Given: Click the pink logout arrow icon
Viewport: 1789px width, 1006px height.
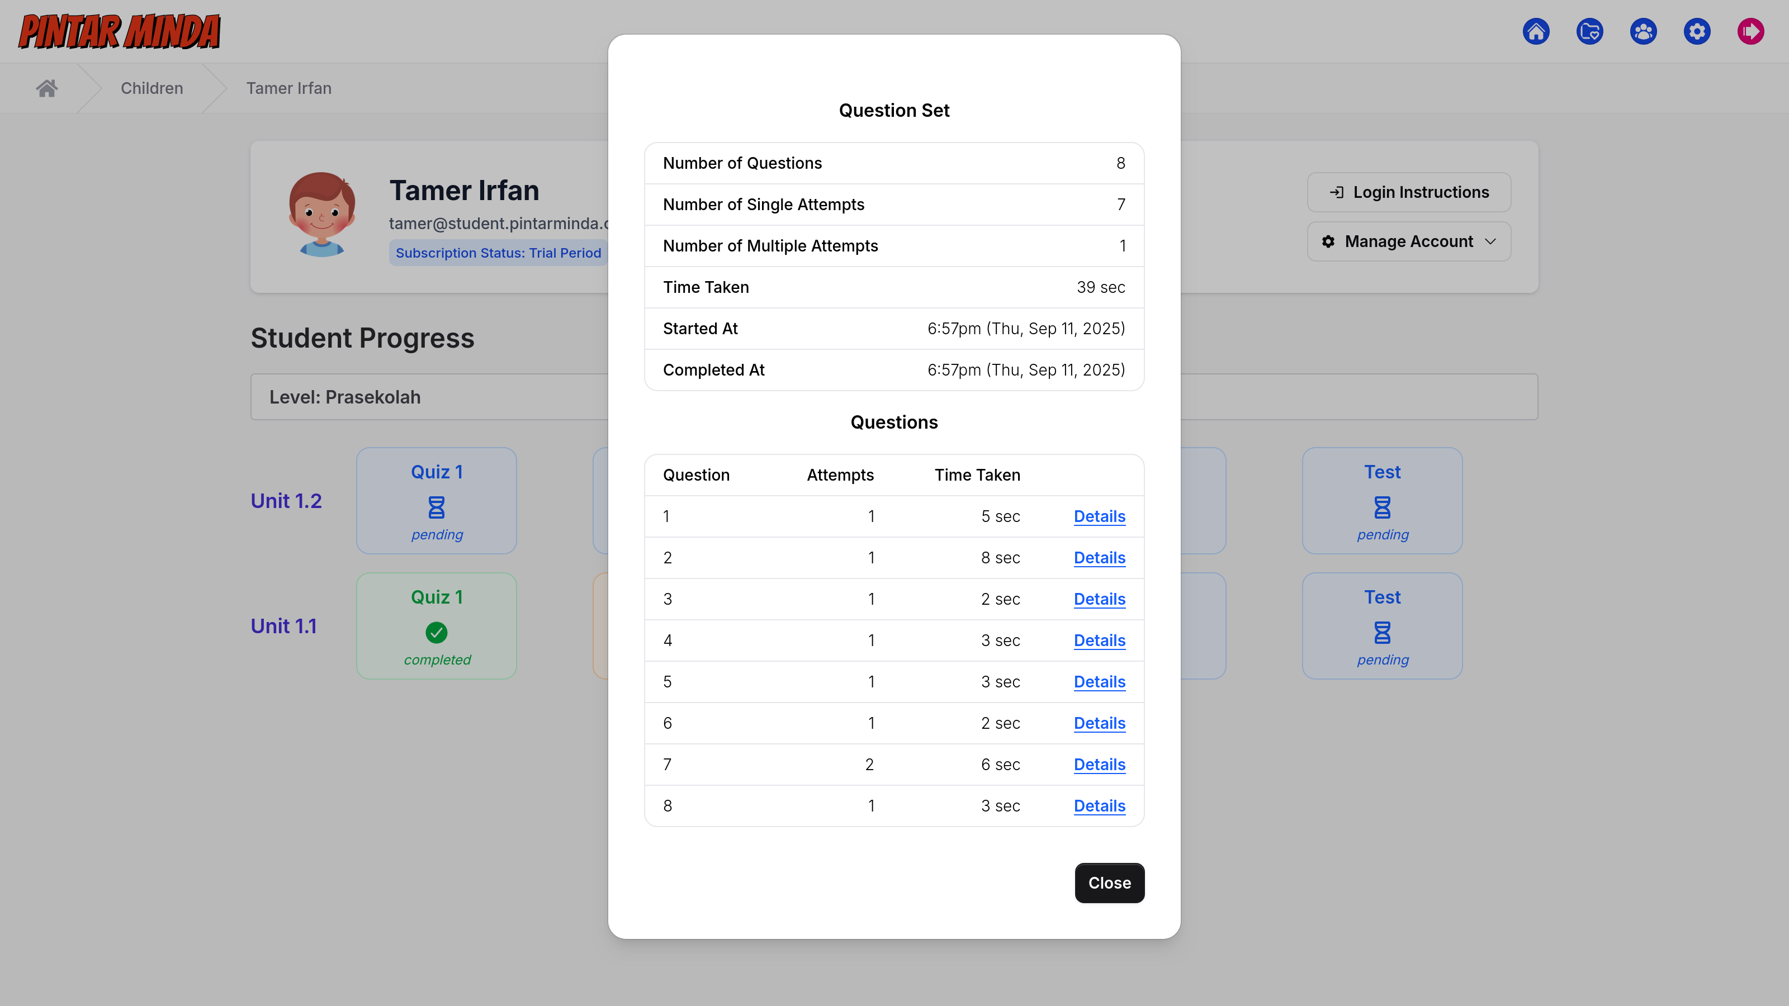Looking at the screenshot, I should coord(1750,31).
